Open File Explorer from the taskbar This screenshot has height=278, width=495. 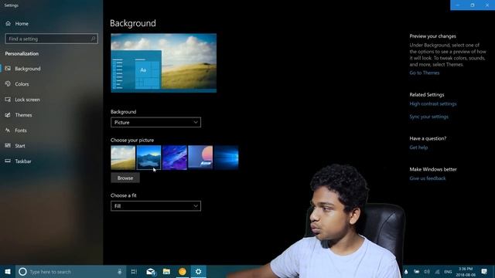point(166,271)
